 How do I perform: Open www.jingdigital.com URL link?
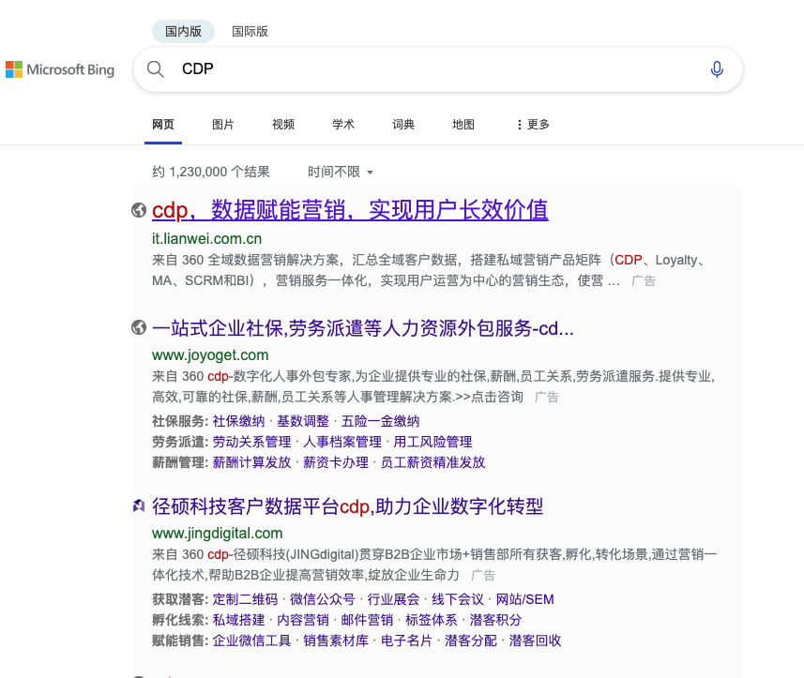[218, 534]
